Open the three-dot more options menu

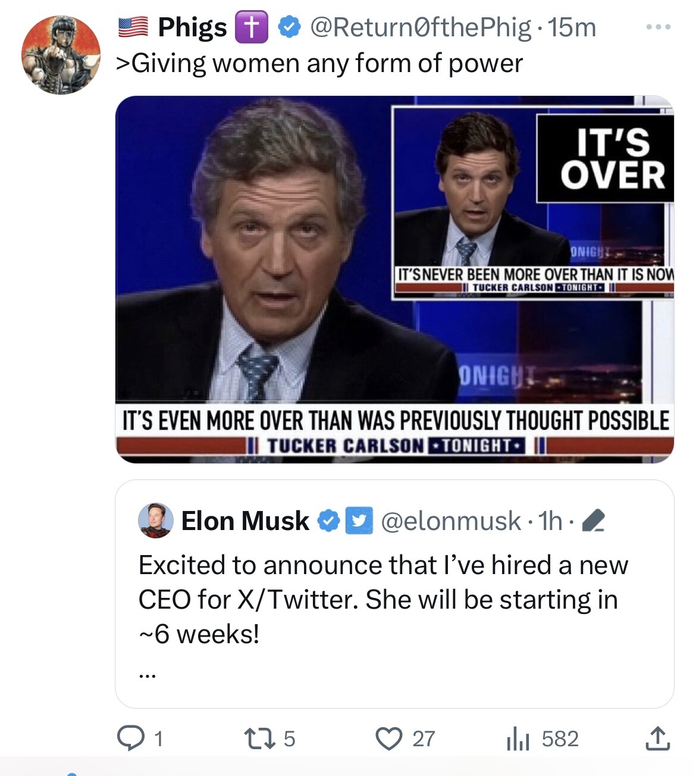click(x=659, y=27)
